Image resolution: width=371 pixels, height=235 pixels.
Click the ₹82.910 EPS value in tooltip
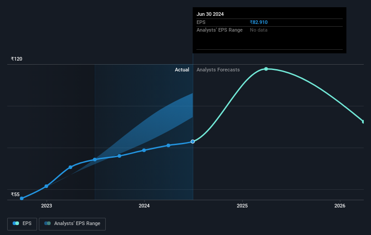[x=258, y=22]
